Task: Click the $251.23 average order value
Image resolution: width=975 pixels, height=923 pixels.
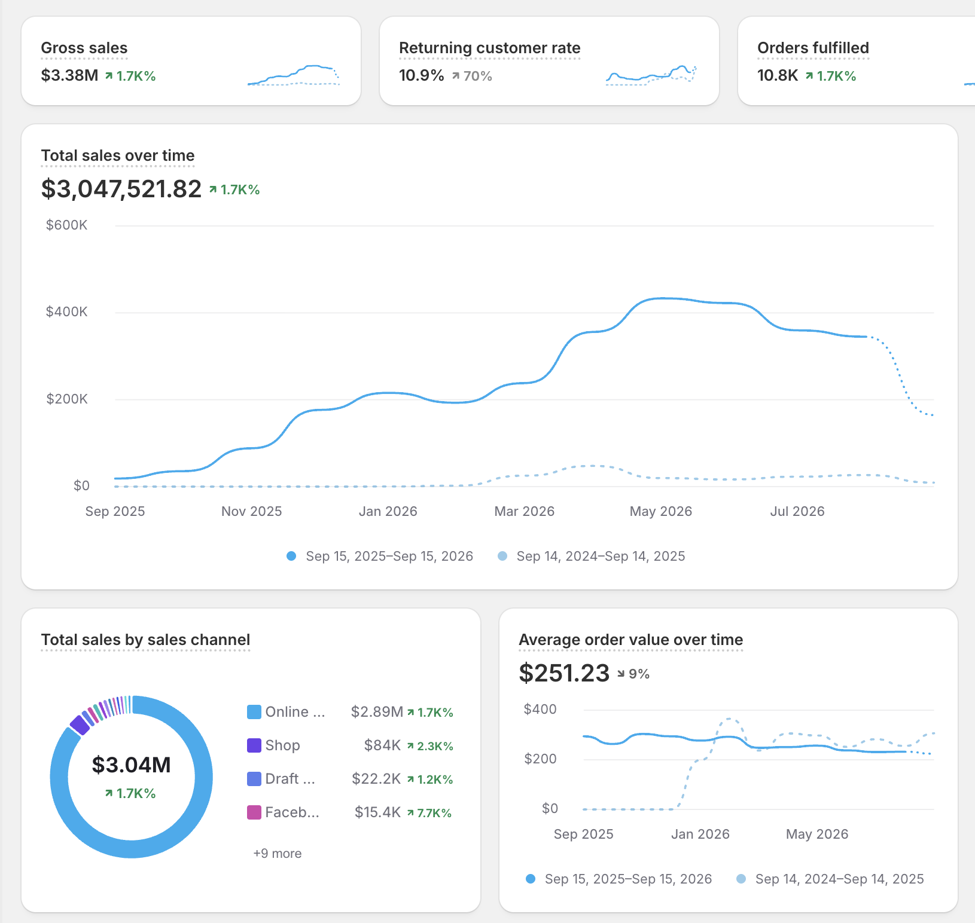Action: click(x=564, y=673)
